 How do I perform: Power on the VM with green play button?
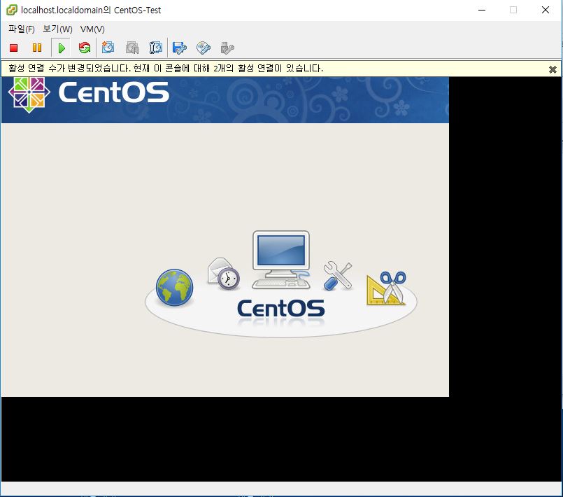[62, 48]
